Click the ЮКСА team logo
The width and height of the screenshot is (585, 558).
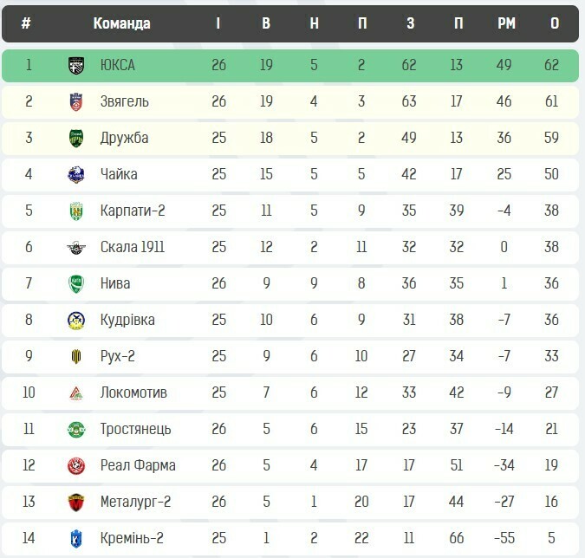click(76, 65)
